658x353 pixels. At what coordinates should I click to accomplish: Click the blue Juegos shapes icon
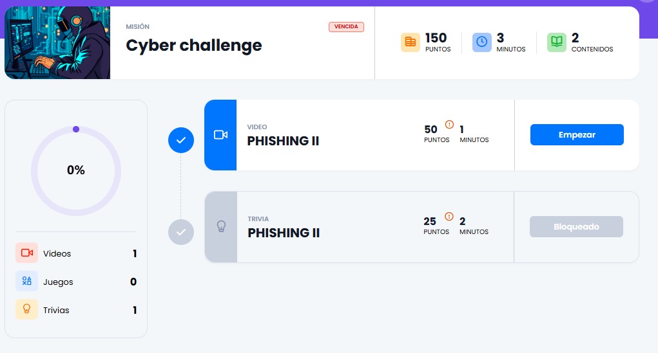[27, 282]
